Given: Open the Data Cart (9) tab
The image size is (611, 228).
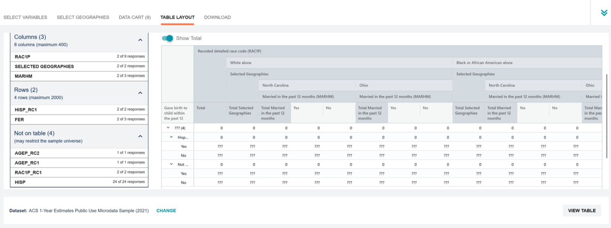Looking at the screenshot, I should click(x=134, y=17).
